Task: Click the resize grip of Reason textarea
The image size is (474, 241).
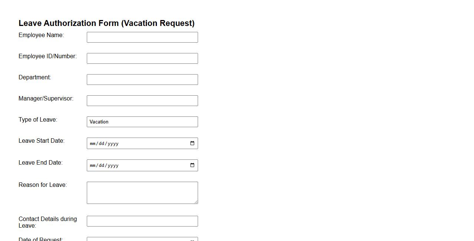Action: pyautogui.click(x=196, y=202)
